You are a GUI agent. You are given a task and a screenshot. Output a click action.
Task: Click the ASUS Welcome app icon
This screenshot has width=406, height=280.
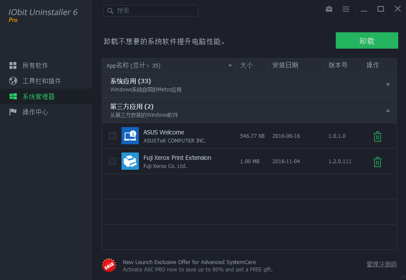[x=130, y=136]
